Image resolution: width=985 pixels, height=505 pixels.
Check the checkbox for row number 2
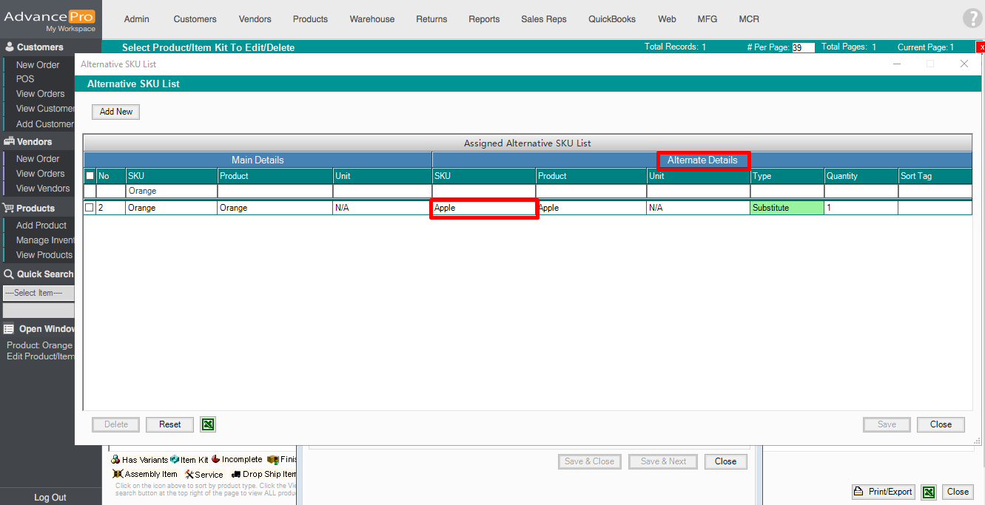pos(90,208)
